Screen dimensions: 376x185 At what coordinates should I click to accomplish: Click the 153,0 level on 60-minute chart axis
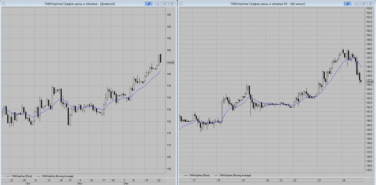pos(369,8)
